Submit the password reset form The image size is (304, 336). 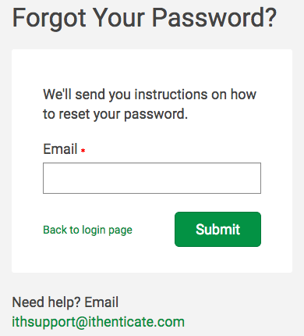click(x=217, y=229)
